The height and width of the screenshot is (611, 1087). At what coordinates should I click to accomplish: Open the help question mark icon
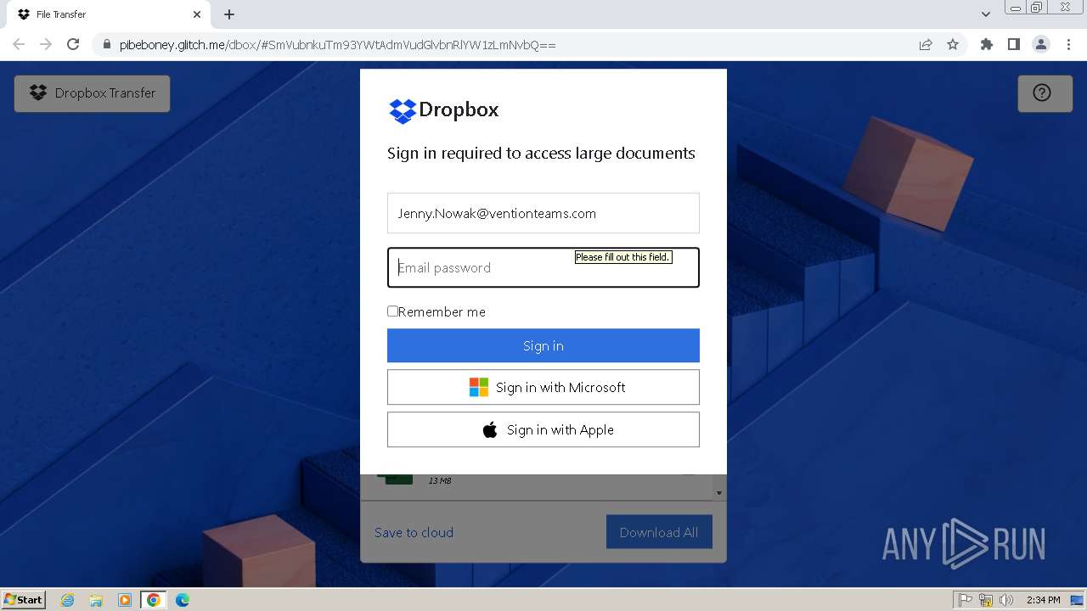(1042, 93)
